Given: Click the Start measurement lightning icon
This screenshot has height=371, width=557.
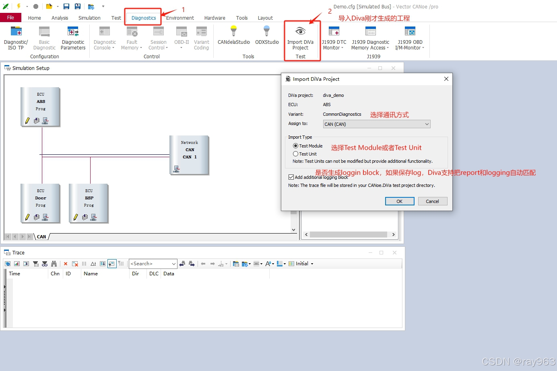Looking at the screenshot, I should coord(19,6).
